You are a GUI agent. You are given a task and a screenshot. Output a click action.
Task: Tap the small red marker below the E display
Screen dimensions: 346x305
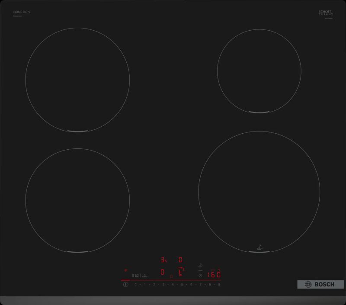pyautogui.click(x=172, y=276)
